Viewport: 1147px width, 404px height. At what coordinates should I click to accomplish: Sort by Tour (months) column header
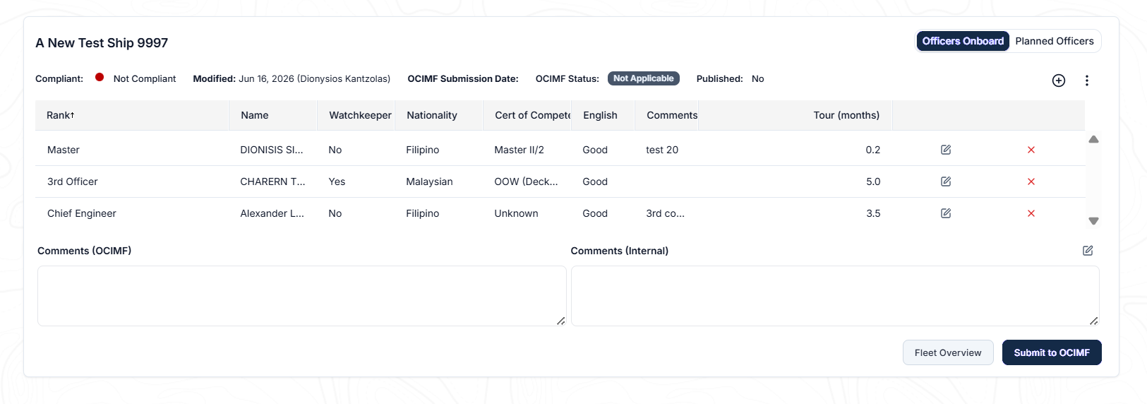(846, 115)
